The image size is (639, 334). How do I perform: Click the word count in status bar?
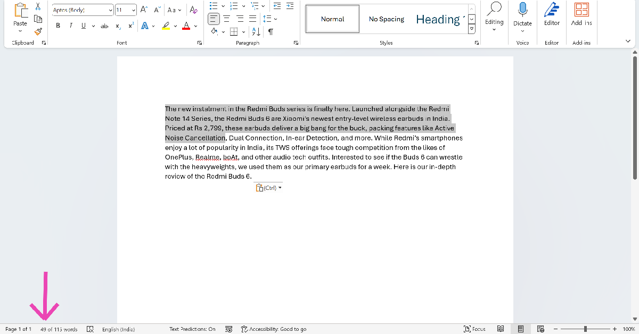(59, 329)
